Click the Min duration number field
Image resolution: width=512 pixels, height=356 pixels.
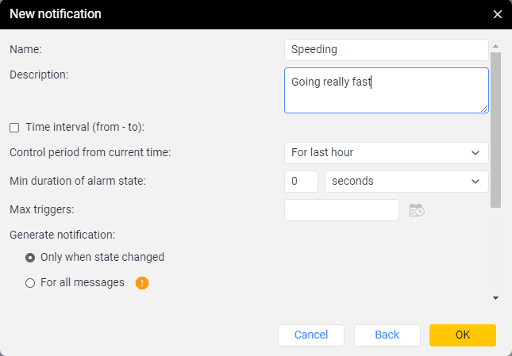pyautogui.click(x=301, y=181)
